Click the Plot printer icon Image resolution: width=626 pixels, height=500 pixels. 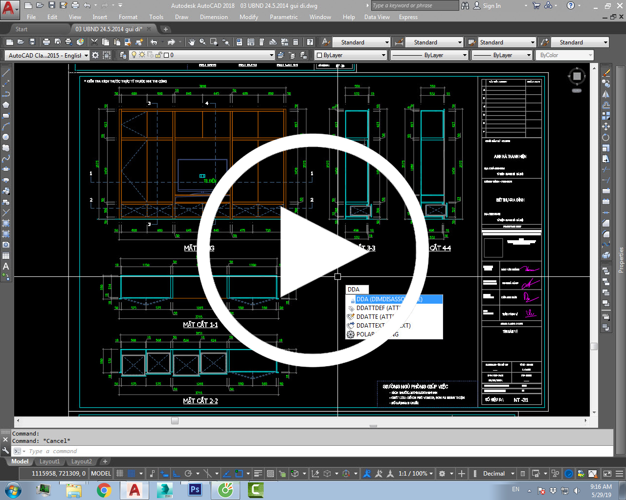pyautogui.click(x=46, y=42)
